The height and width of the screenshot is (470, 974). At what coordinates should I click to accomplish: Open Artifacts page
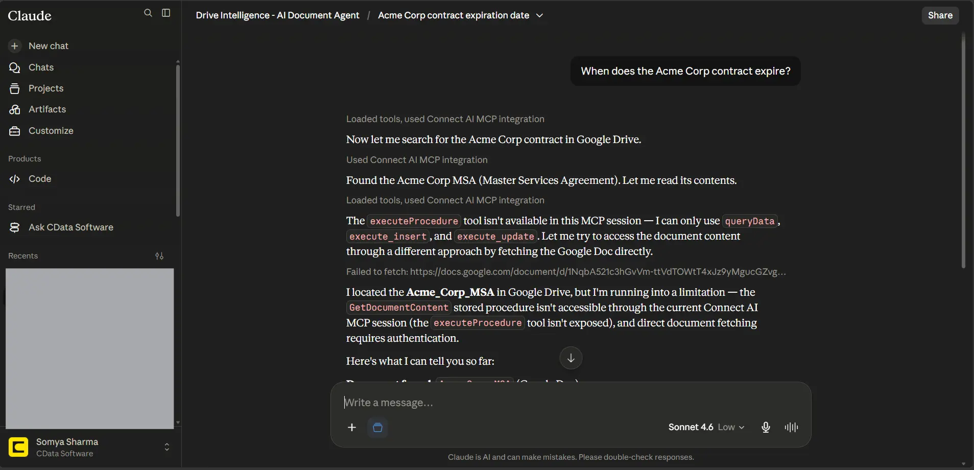[x=47, y=109]
